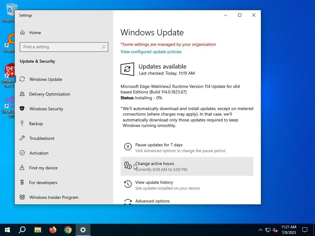The height and width of the screenshot is (236, 315).
Task: Open taskbar Search
Action: 22,230
